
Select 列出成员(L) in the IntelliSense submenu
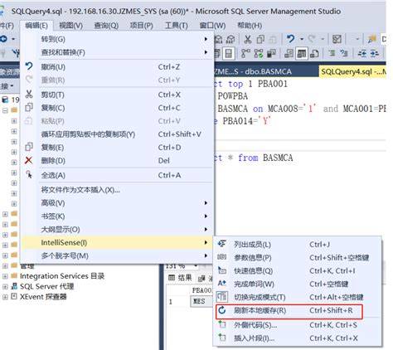coord(298,245)
